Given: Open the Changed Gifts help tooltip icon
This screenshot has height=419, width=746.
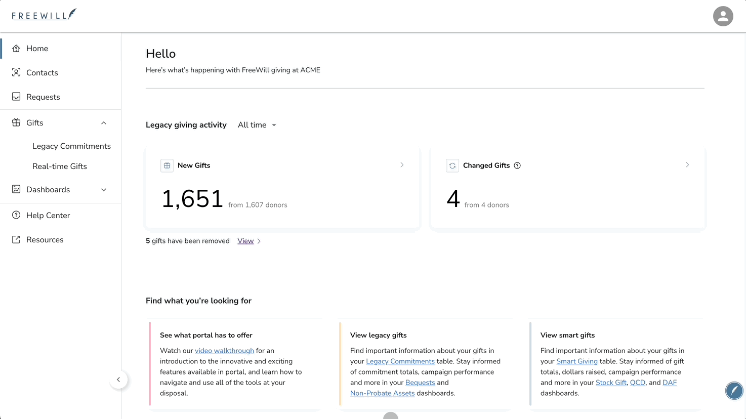Looking at the screenshot, I should pyautogui.click(x=517, y=165).
